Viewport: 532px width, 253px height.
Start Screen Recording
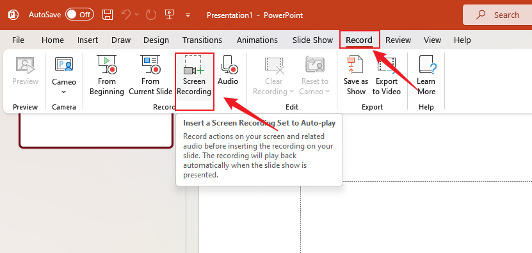194,77
